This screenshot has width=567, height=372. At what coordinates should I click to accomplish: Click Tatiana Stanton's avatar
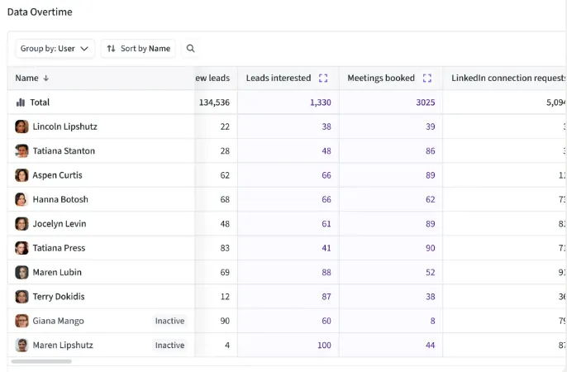click(22, 151)
